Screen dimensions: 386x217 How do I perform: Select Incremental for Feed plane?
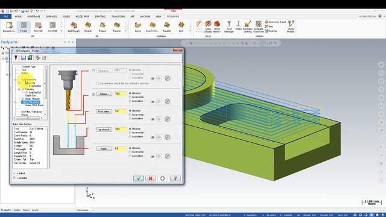[130, 115]
